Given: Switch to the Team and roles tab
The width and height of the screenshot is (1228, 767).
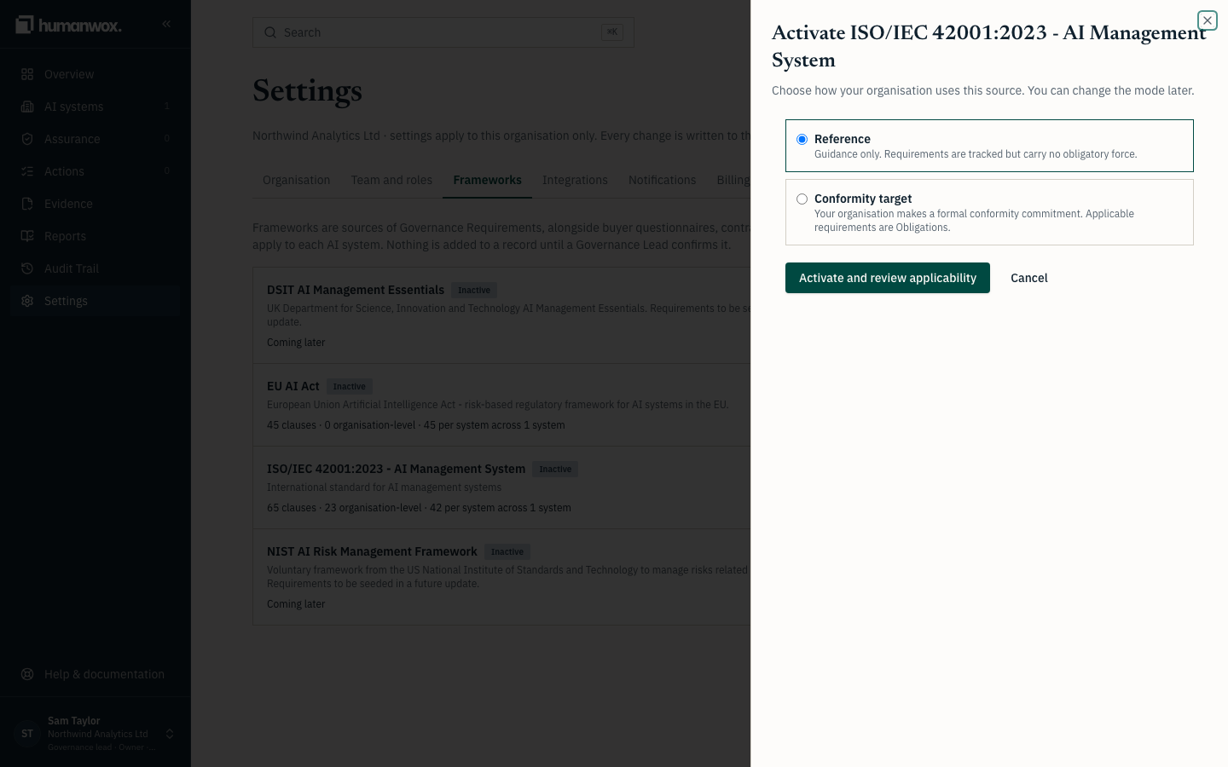Looking at the screenshot, I should tap(391, 180).
